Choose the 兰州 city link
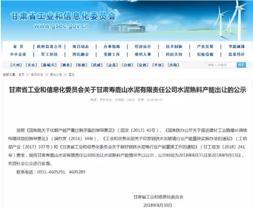Screen dimensions: 253x208 [16, 65]
